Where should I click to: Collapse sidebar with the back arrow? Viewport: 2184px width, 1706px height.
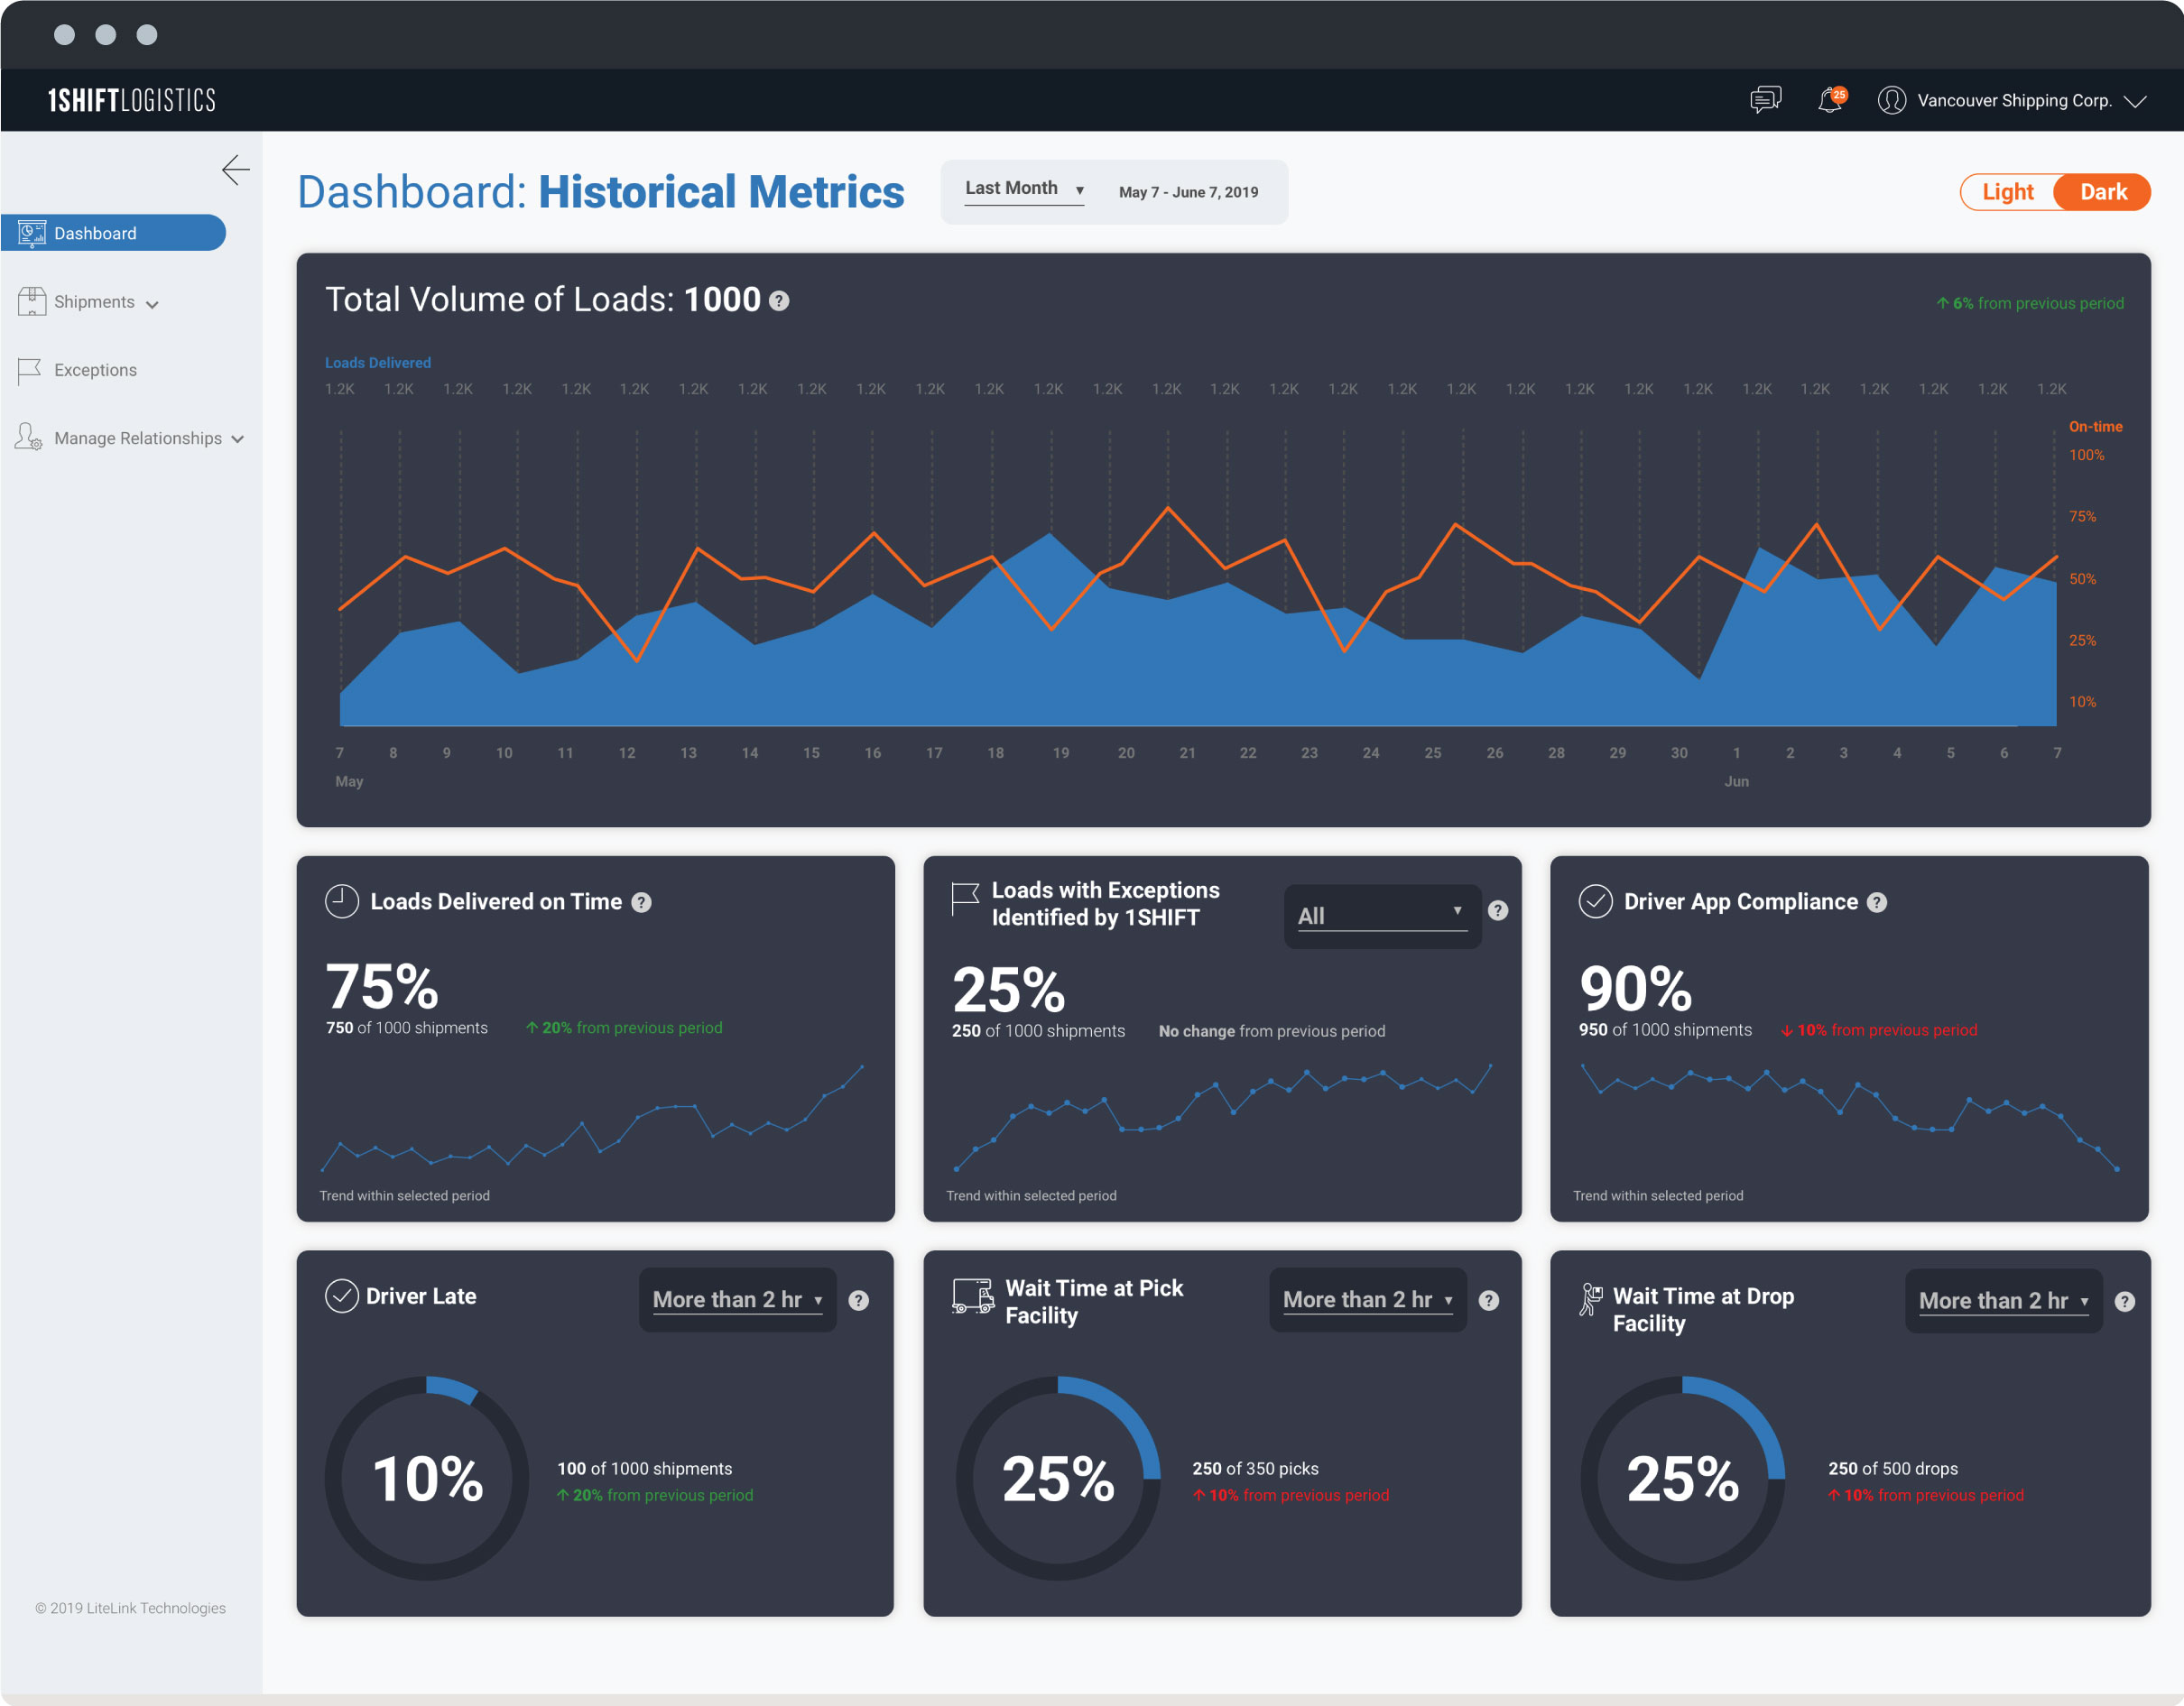pyautogui.click(x=236, y=170)
